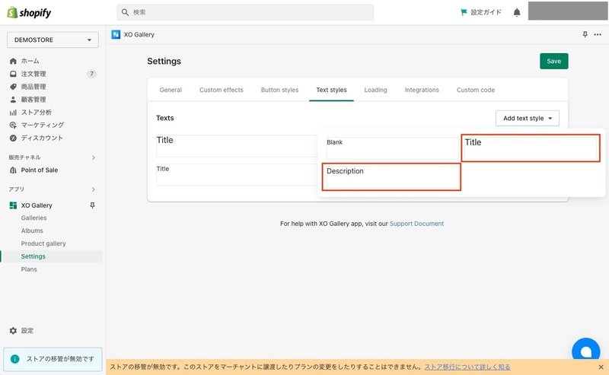Click the Save button

[554, 62]
